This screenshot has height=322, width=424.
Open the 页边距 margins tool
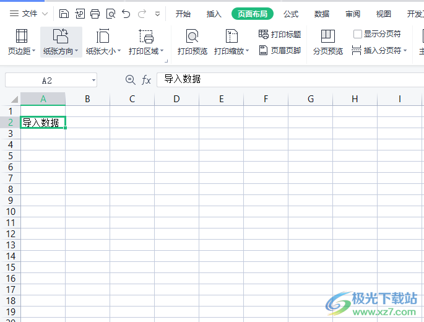[22, 42]
